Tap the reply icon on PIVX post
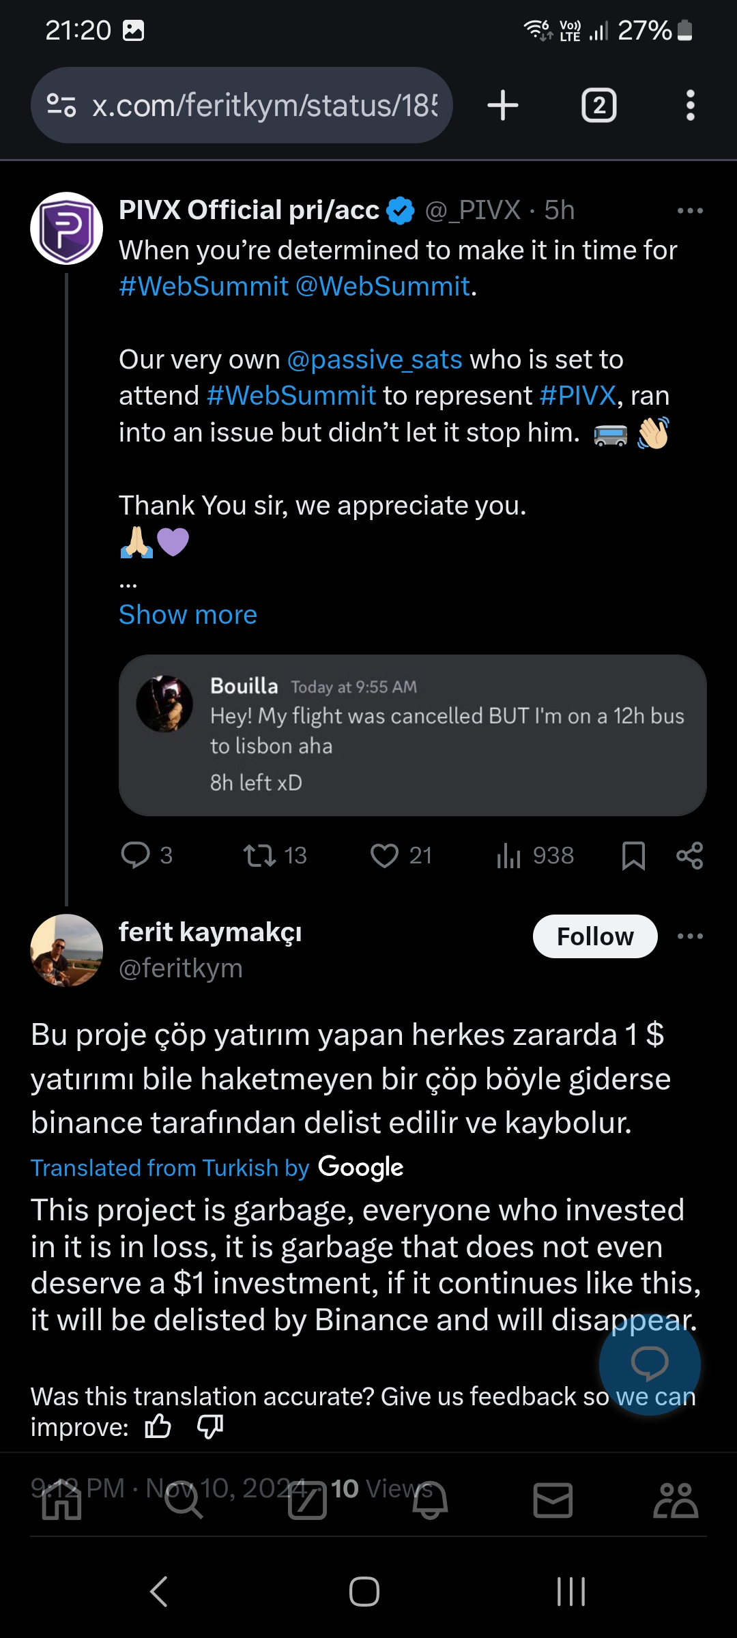This screenshot has height=1638, width=737. point(135,855)
